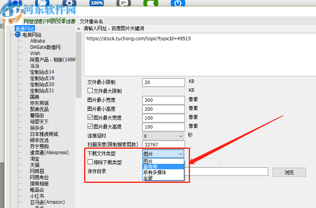This screenshot has height=208, width=316.
Task: Click the 浏览 browse button
Action: 289,172
